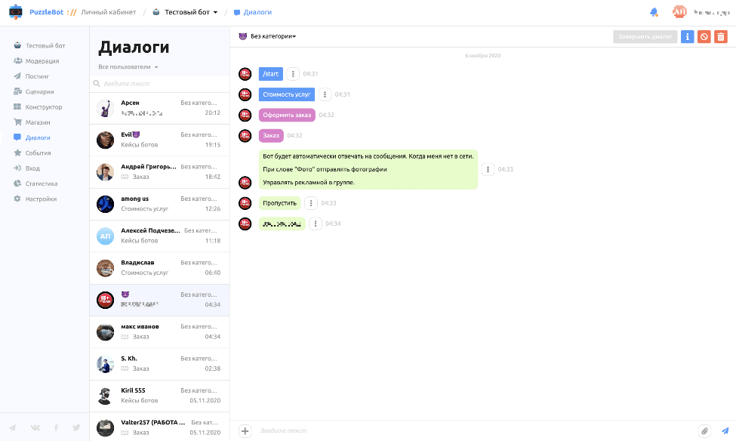This screenshot has width=736, height=441.
Task: Click the 'Завершить диалог' button
Action: pyautogui.click(x=645, y=36)
